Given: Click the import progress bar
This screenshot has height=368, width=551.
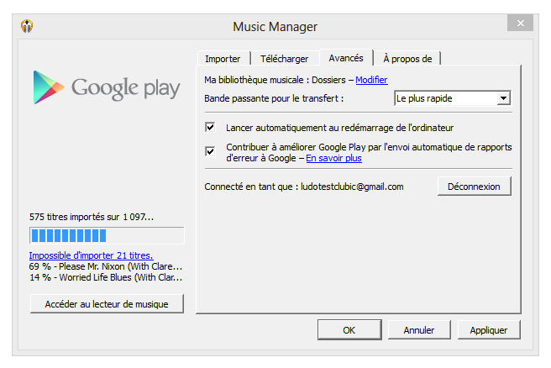Looking at the screenshot, I should pos(107,235).
